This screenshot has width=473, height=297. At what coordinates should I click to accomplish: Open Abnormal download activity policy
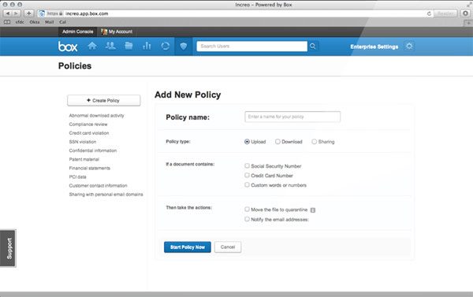(x=96, y=116)
